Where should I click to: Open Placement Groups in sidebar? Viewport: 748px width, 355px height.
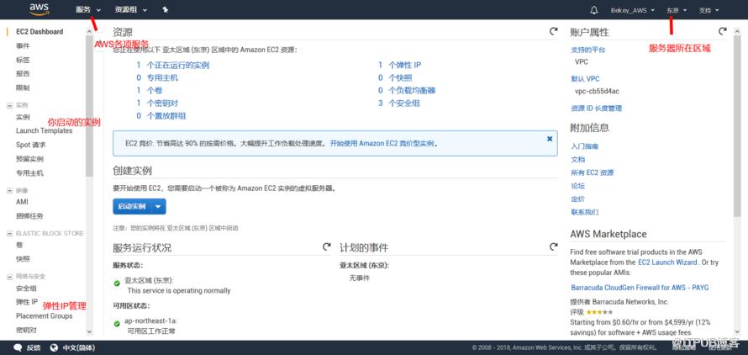(x=45, y=315)
